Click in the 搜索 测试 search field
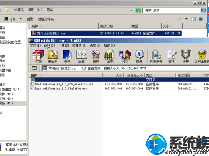The image size is (209, 156). tap(171, 10)
